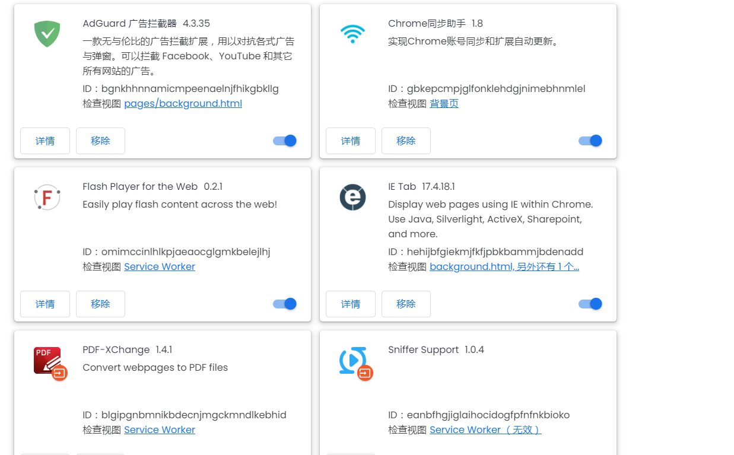This screenshot has height=455, width=734.
Task: Click 移除 on Flash Player card
Action: pyautogui.click(x=100, y=304)
